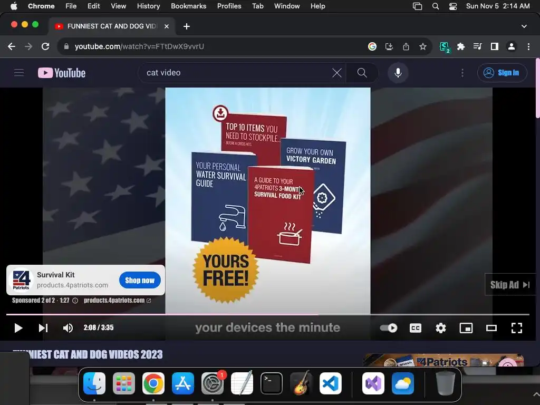The width and height of the screenshot is (540, 405).
Task: Click the Google icon in address bar
Action: (372, 46)
